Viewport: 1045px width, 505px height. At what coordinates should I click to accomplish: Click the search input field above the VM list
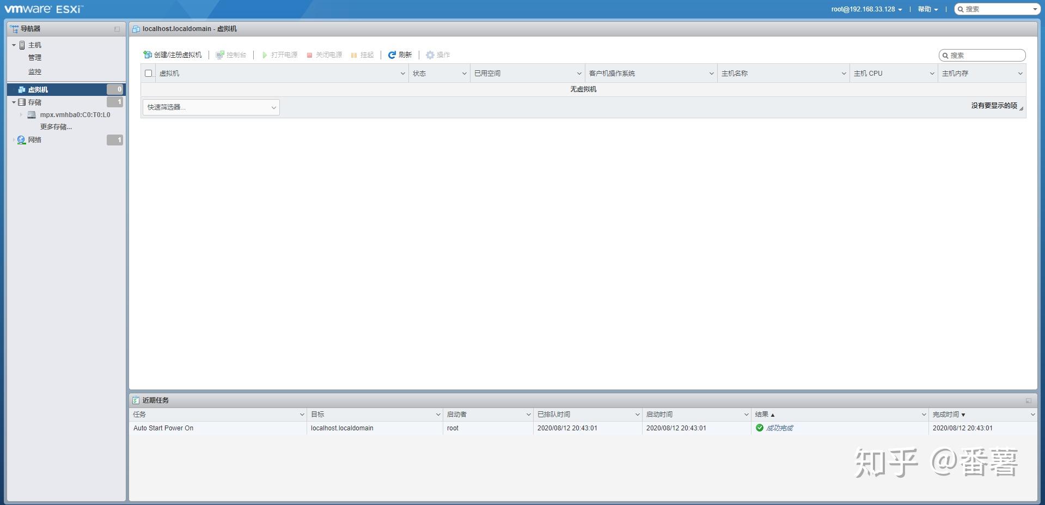981,55
